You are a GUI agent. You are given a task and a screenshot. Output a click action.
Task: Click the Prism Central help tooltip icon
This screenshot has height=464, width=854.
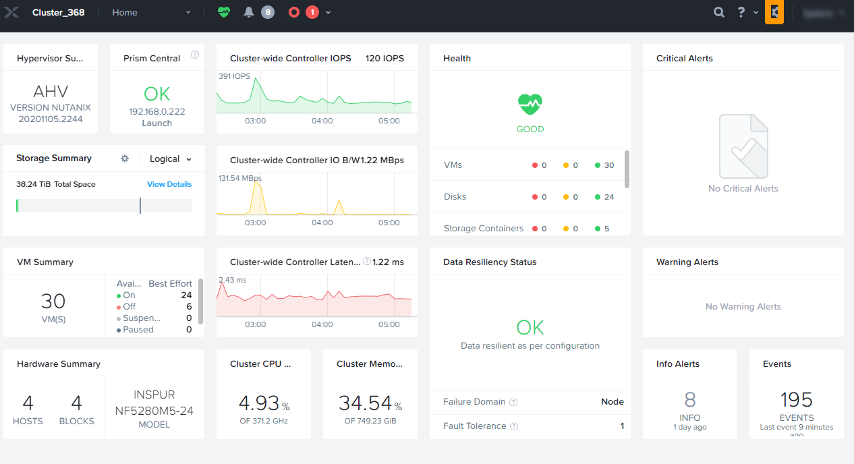(195, 55)
